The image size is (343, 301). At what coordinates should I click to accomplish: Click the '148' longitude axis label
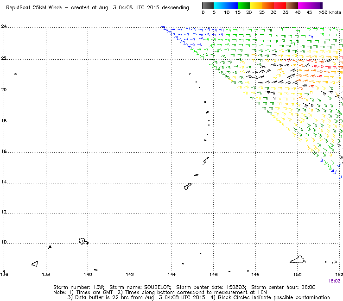[x=255, y=274]
